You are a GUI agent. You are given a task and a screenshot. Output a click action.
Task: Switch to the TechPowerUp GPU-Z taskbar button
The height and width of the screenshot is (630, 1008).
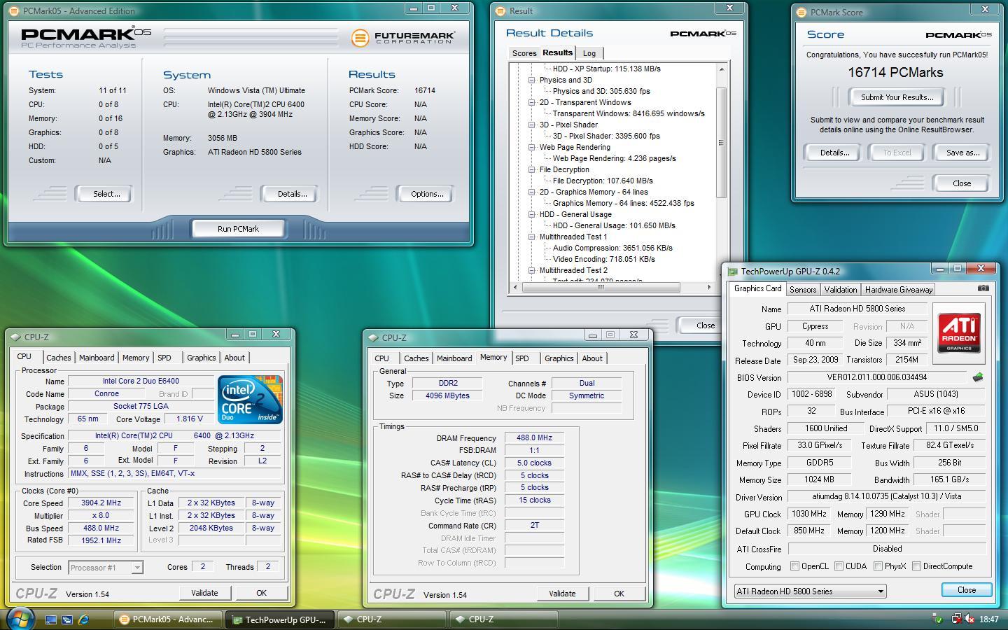pyautogui.click(x=280, y=619)
